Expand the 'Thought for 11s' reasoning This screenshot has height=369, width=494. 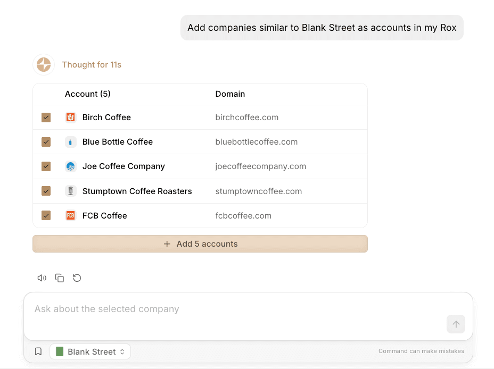coord(92,65)
